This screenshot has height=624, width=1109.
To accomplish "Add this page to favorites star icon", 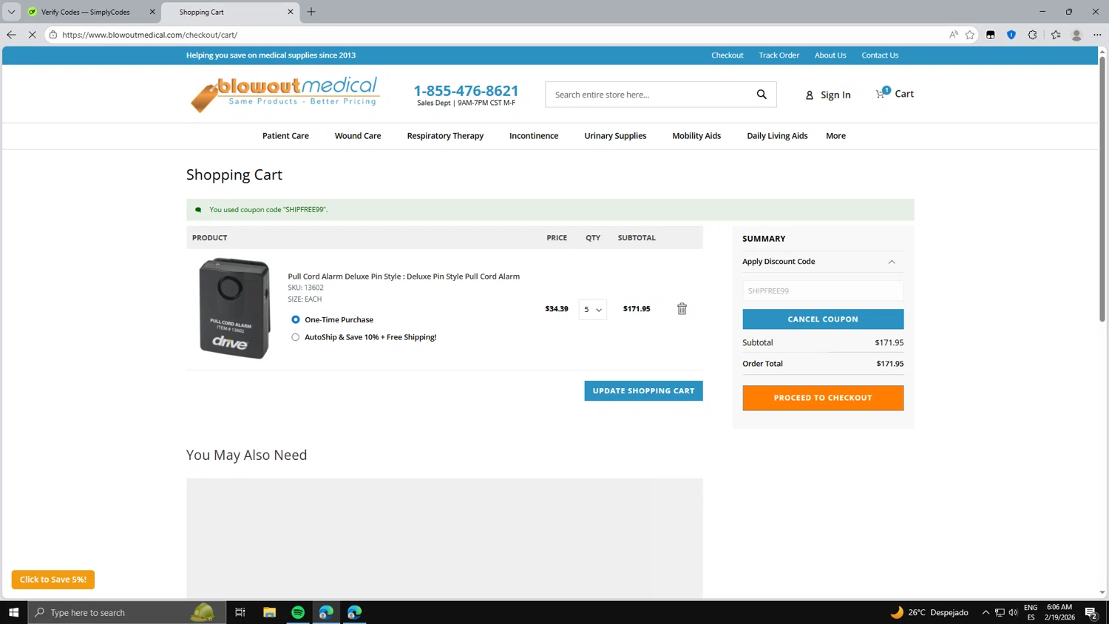I will [970, 35].
